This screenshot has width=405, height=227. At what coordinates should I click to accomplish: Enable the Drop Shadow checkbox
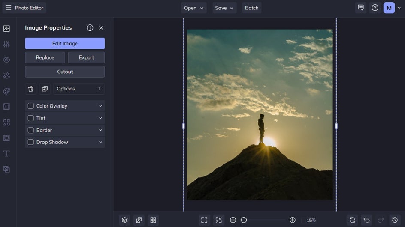[x=31, y=142]
